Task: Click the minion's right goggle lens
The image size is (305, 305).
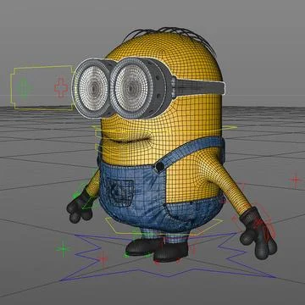Action: (131, 86)
